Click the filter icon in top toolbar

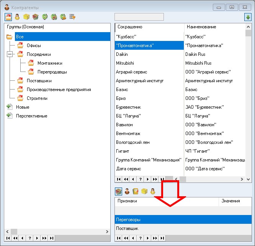(72, 17)
